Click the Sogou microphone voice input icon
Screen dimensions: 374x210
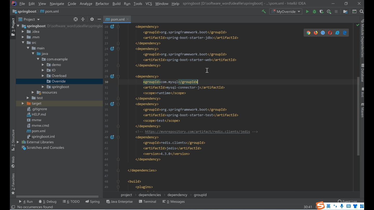pos(342,206)
